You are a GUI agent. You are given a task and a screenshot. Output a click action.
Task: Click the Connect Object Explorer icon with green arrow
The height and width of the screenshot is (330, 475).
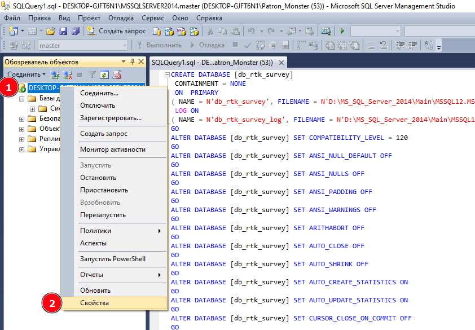pyautogui.click(x=55, y=74)
